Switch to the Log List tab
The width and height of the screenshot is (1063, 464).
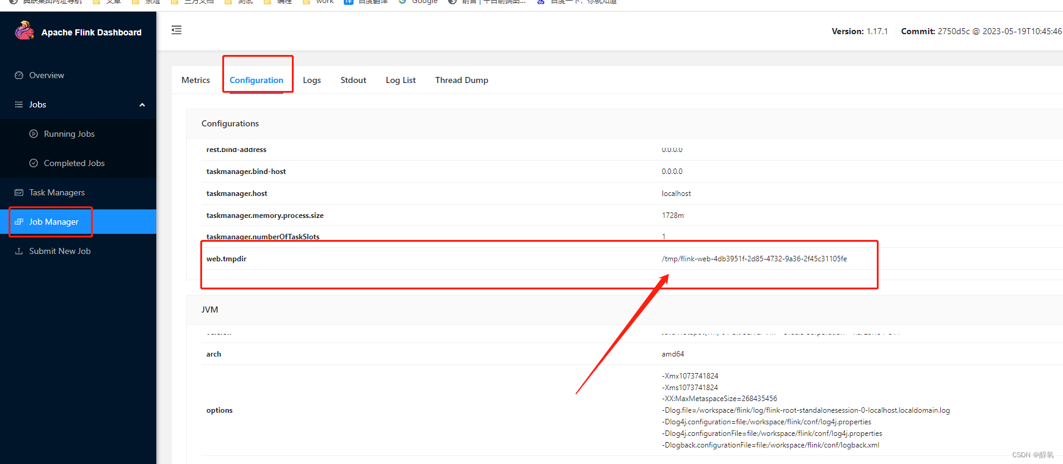click(401, 80)
